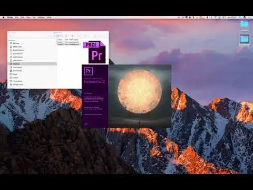Open AirDrop in the Finder sidebar
253x190 pixels.
coord(16,43)
